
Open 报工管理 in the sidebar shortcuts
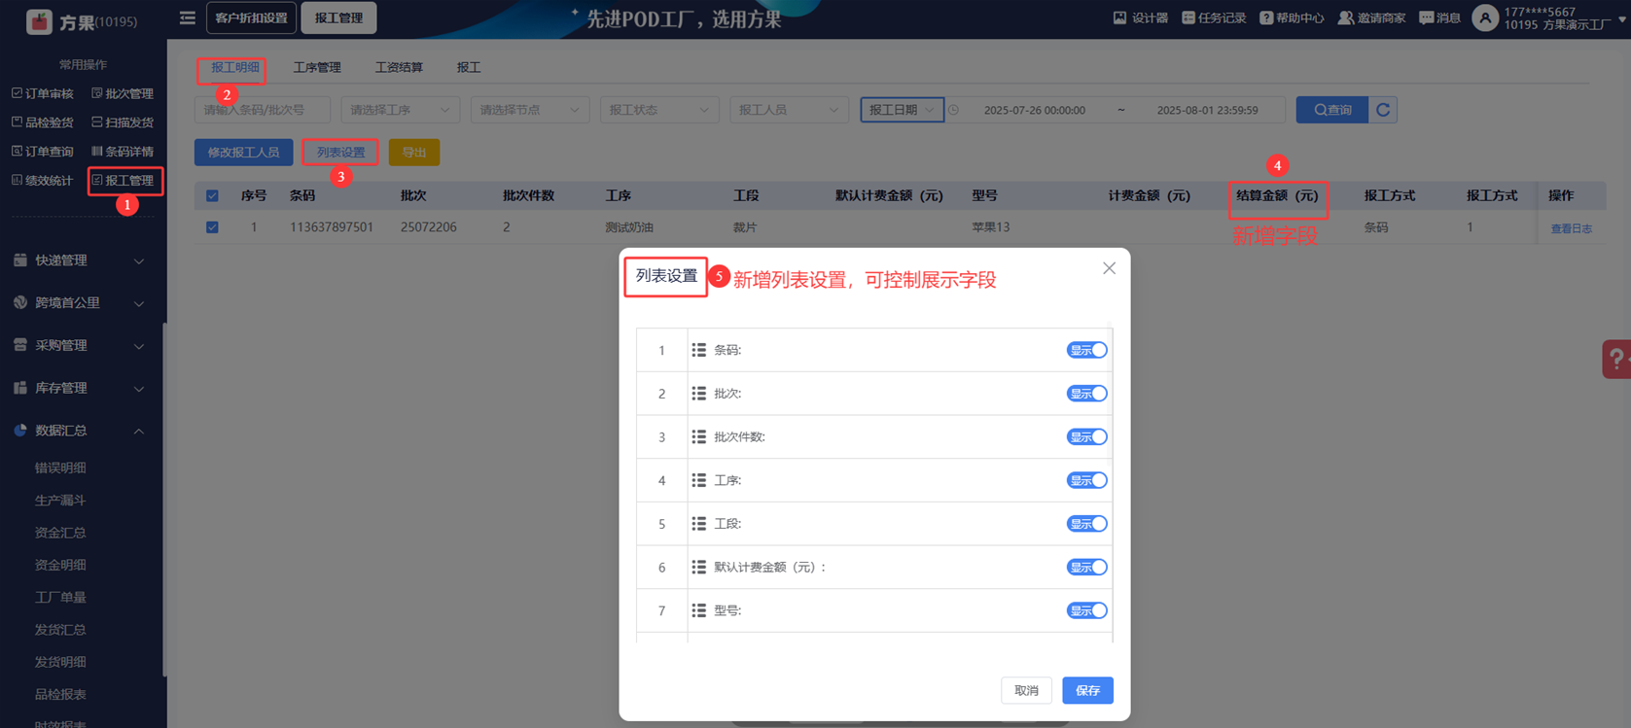(x=123, y=181)
